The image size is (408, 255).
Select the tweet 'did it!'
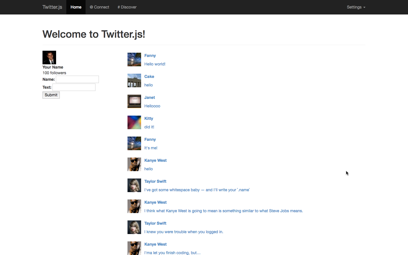tap(149, 127)
